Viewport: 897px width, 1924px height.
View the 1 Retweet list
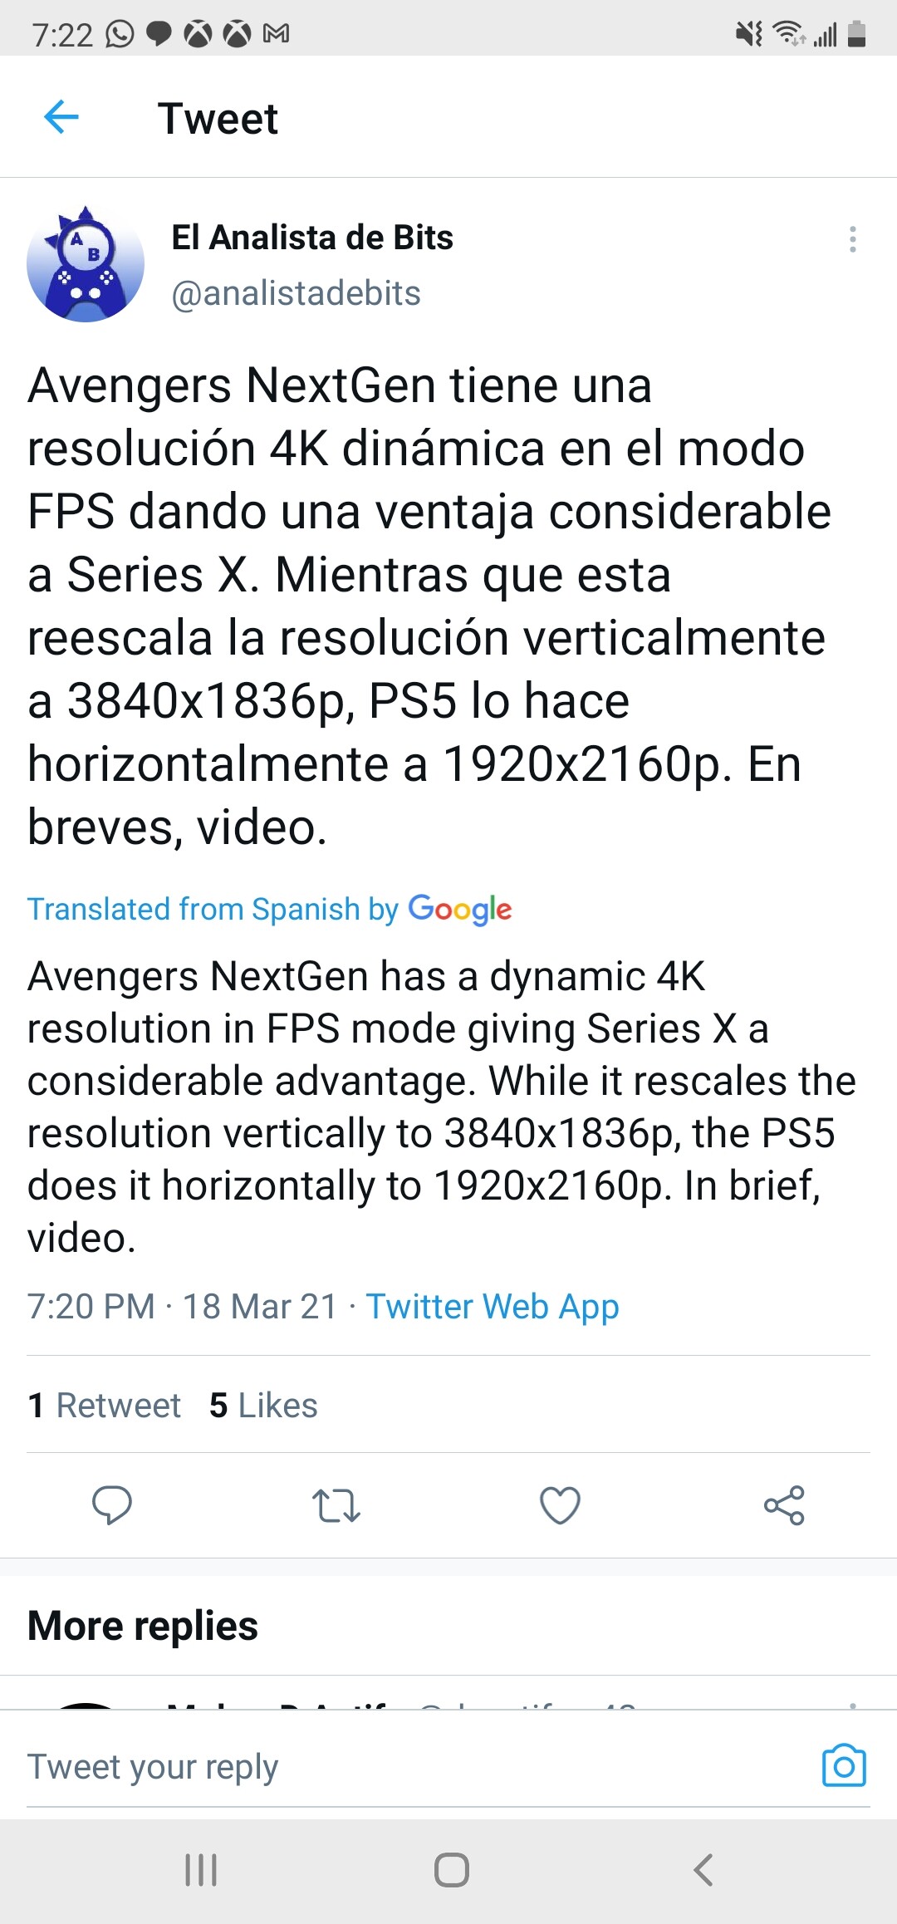105,1406
